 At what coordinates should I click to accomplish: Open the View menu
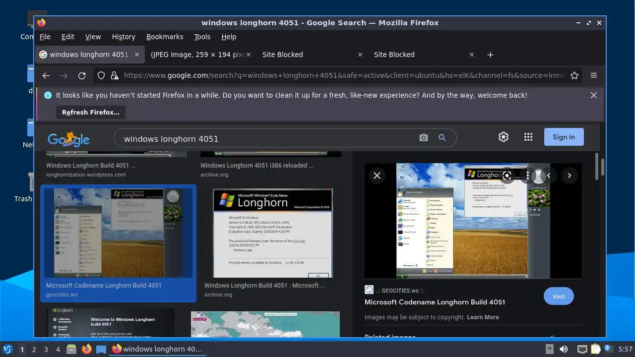pos(93,37)
